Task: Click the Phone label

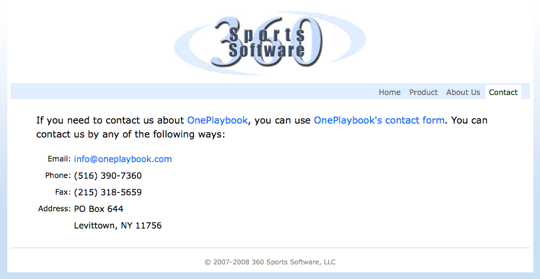Action: point(58,175)
